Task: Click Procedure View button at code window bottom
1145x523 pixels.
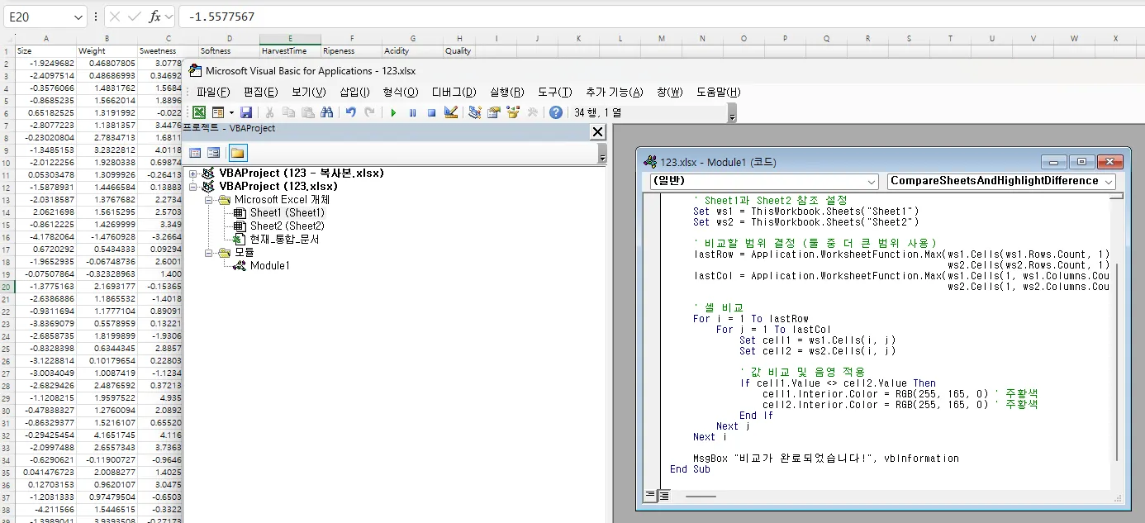Action: pyautogui.click(x=651, y=496)
